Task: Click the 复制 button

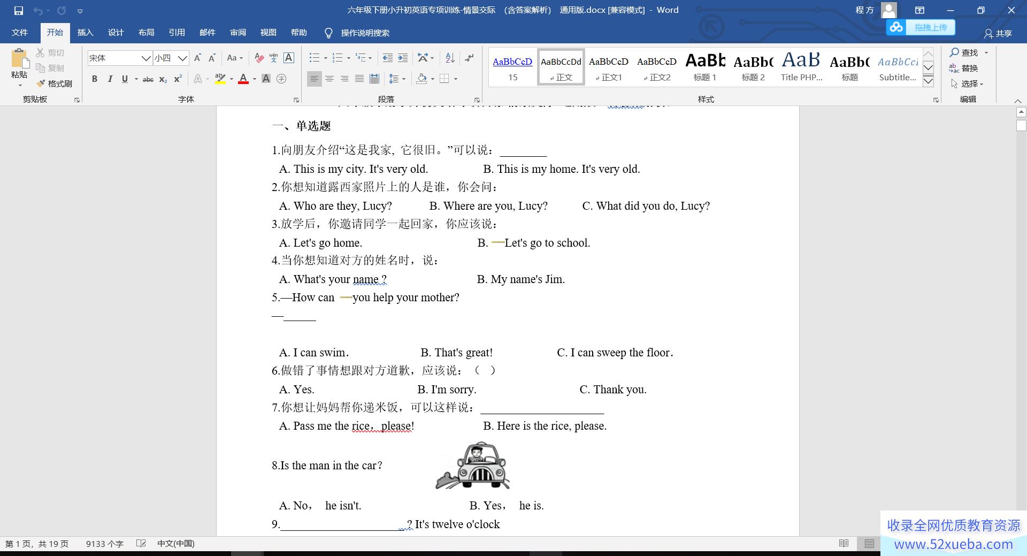Action: pos(50,68)
